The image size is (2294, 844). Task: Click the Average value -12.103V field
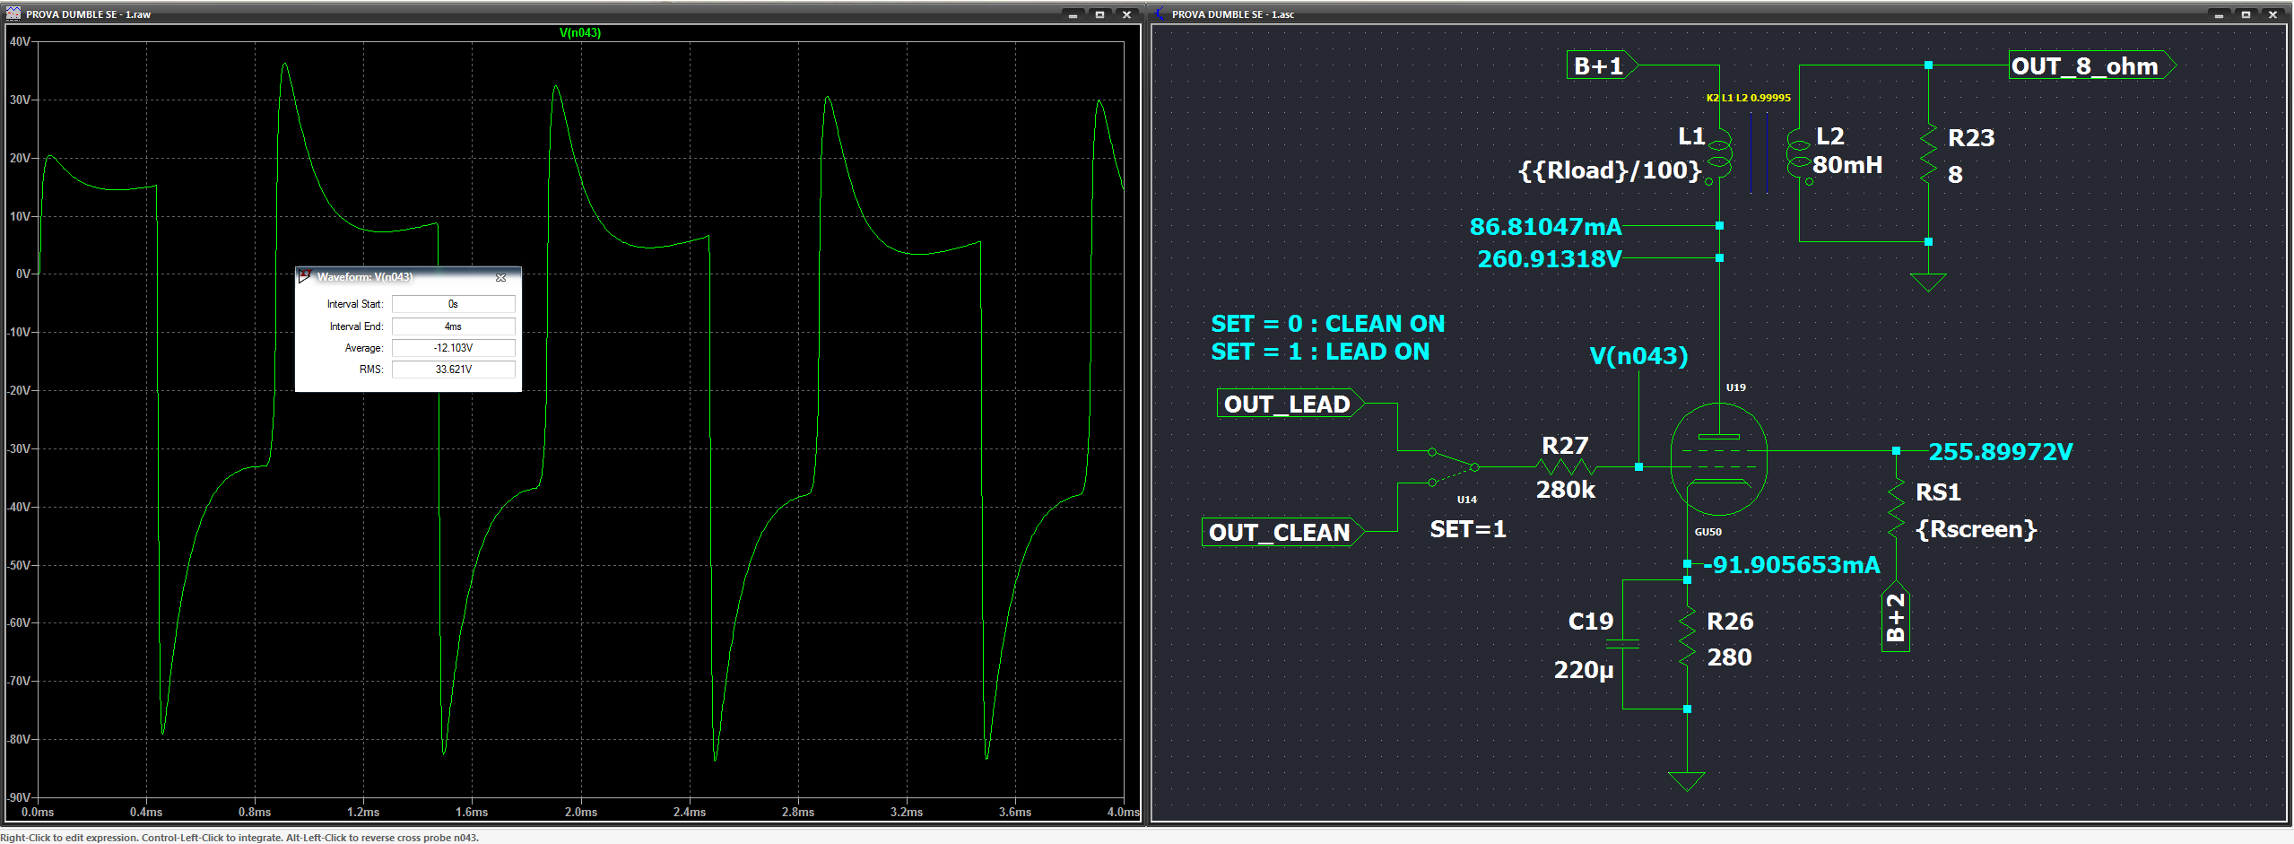point(453,348)
